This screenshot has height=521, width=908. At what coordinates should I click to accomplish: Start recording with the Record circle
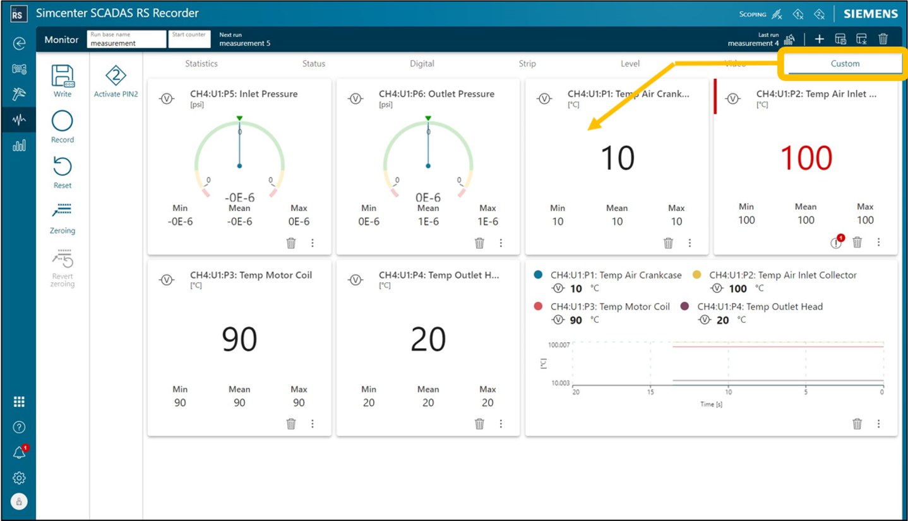[62, 121]
